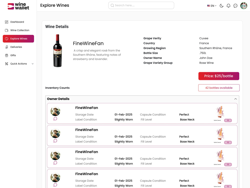The height and width of the screenshot is (188, 250).
Task: Click second owner card's avatar photo
Action: coord(55,133)
